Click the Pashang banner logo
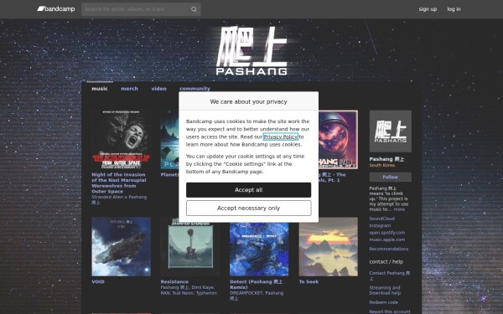 pyautogui.click(x=251, y=50)
